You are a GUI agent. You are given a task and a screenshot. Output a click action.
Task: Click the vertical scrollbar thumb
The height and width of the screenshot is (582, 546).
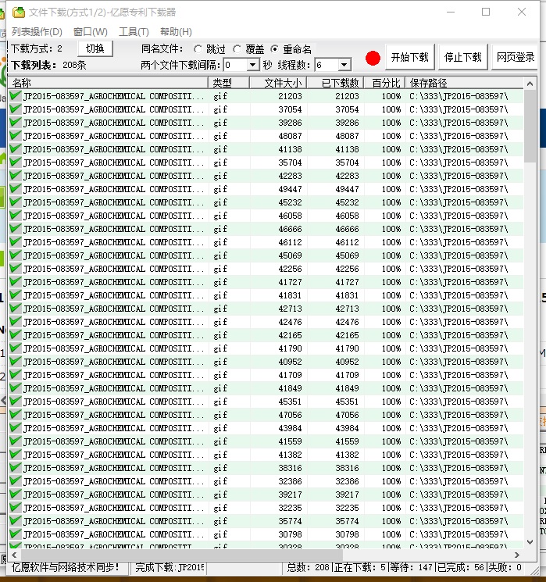(x=530, y=127)
